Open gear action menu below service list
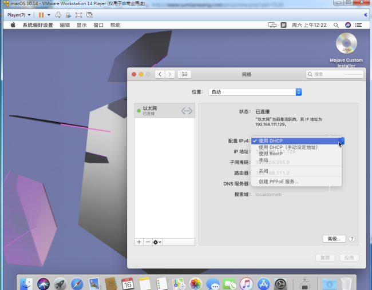Screen dimensions: 372x290 [x=157, y=242]
